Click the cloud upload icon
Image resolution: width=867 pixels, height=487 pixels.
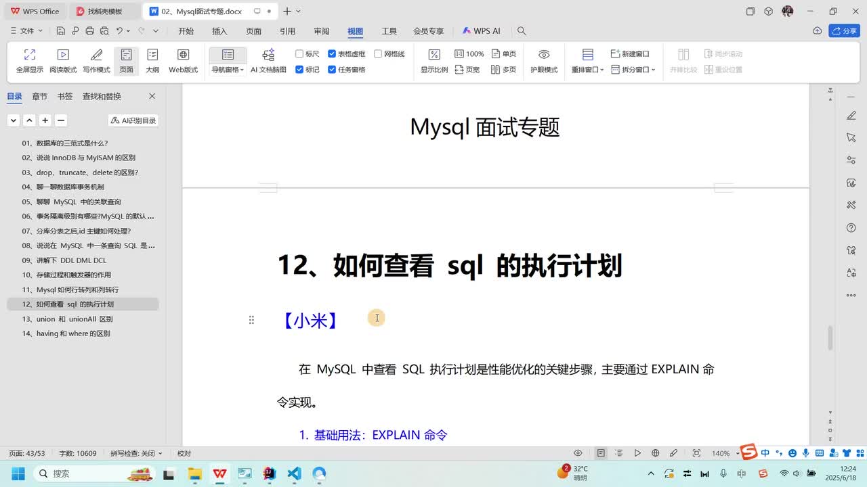(x=817, y=31)
